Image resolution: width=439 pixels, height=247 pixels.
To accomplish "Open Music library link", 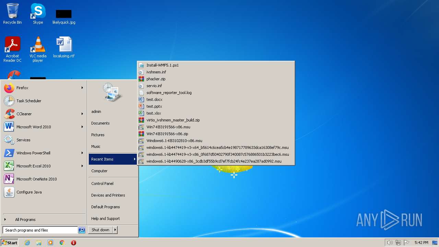I will click(112, 146).
